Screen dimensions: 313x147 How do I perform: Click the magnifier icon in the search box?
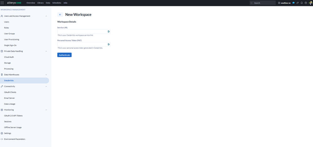pos(252,3)
